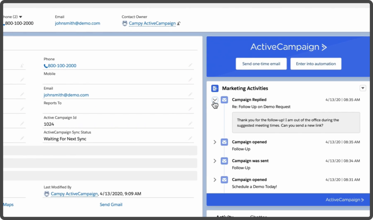Click the Waiting For Next Sync status text

click(x=65, y=139)
